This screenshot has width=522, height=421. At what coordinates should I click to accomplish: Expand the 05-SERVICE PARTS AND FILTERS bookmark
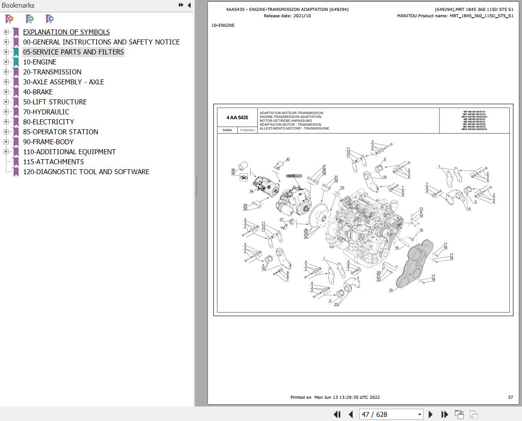(x=5, y=52)
